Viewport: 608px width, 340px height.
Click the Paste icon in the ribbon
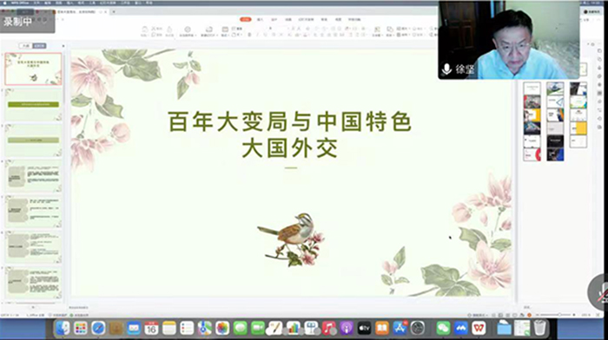pyautogui.click(x=144, y=31)
